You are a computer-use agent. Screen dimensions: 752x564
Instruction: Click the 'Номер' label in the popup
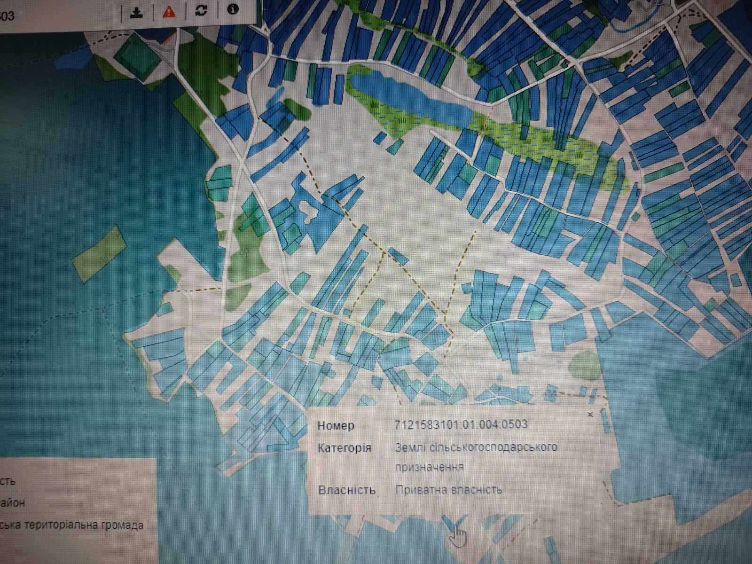336,426
